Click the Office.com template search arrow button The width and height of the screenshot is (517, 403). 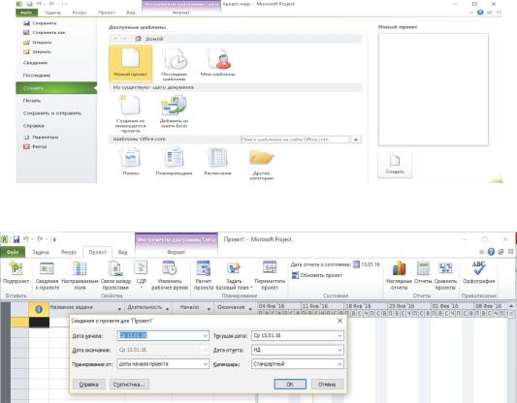coord(356,139)
